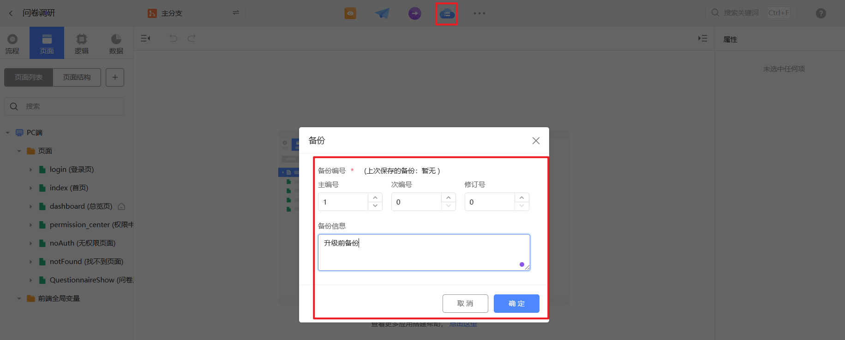
Task: Select the index (首页) page
Action: pos(69,188)
